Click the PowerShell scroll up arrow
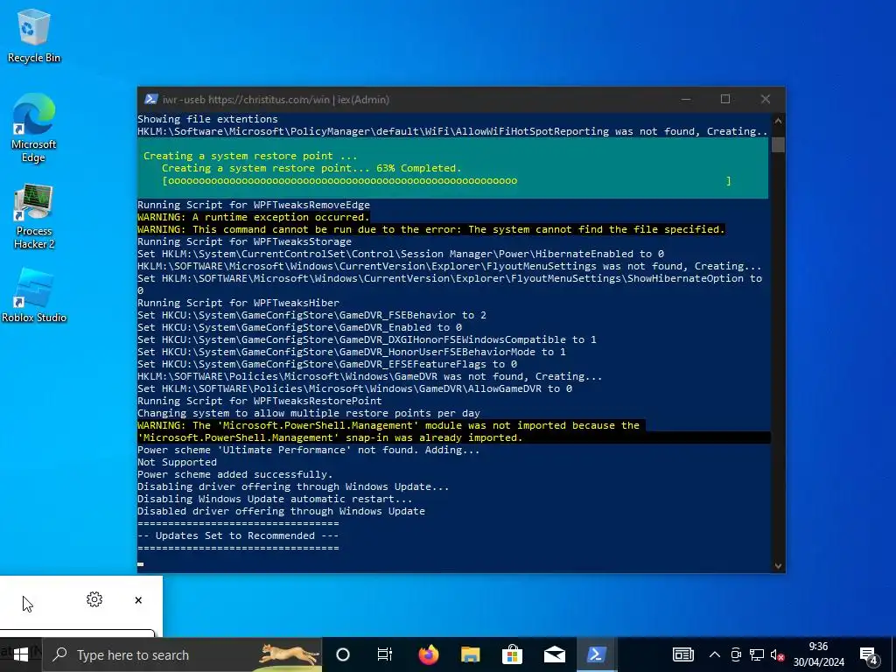 (x=778, y=121)
